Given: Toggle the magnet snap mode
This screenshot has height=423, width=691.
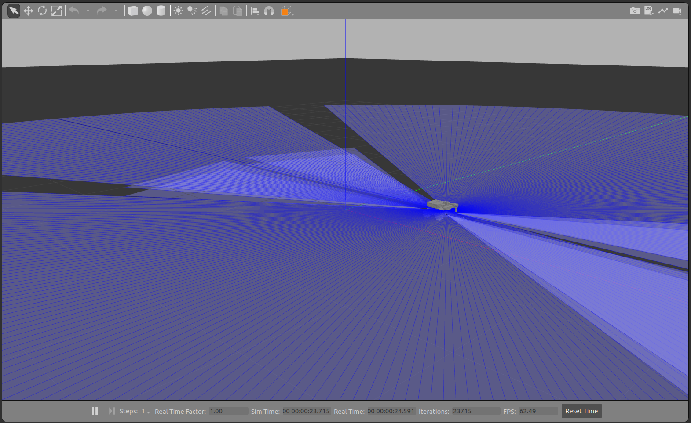Looking at the screenshot, I should (x=269, y=11).
